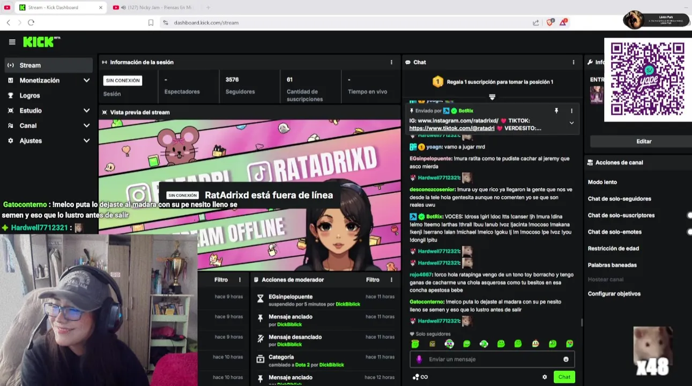Open chat settings gear icon
This screenshot has width=692, height=386.
(x=545, y=377)
